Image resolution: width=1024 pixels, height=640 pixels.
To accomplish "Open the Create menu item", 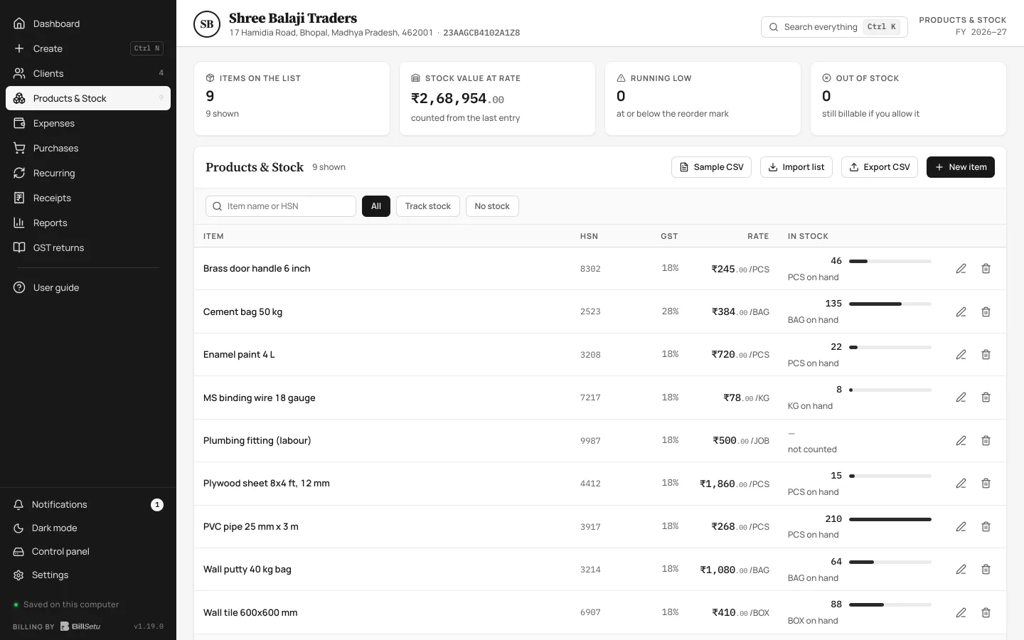I will tap(88, 48).
